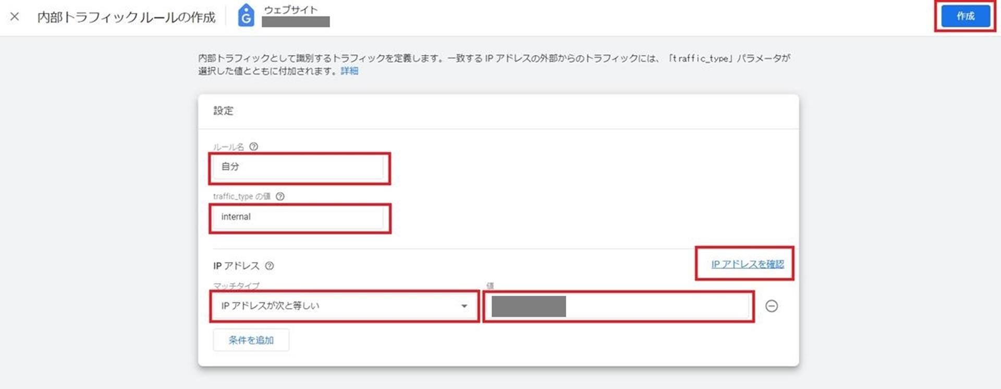This screenshot has height=389, width=1001.
Task: Open the IP アドレスを確認 link
Action: coord(747,264)
